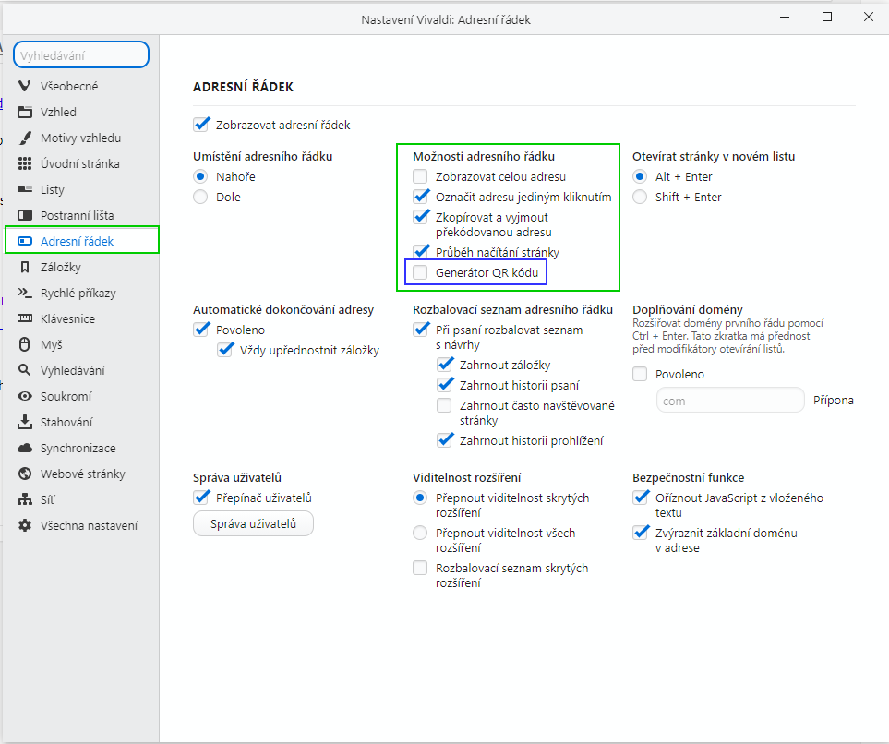
Task: Click the eye icon for Soukromí
Action: pyautogui.click(x=24, y=396)
